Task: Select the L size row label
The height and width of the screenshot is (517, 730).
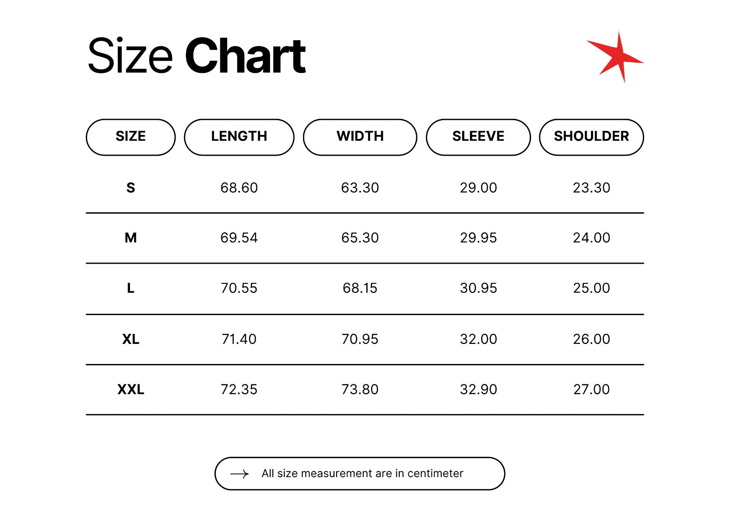Action: click(130, 288)
